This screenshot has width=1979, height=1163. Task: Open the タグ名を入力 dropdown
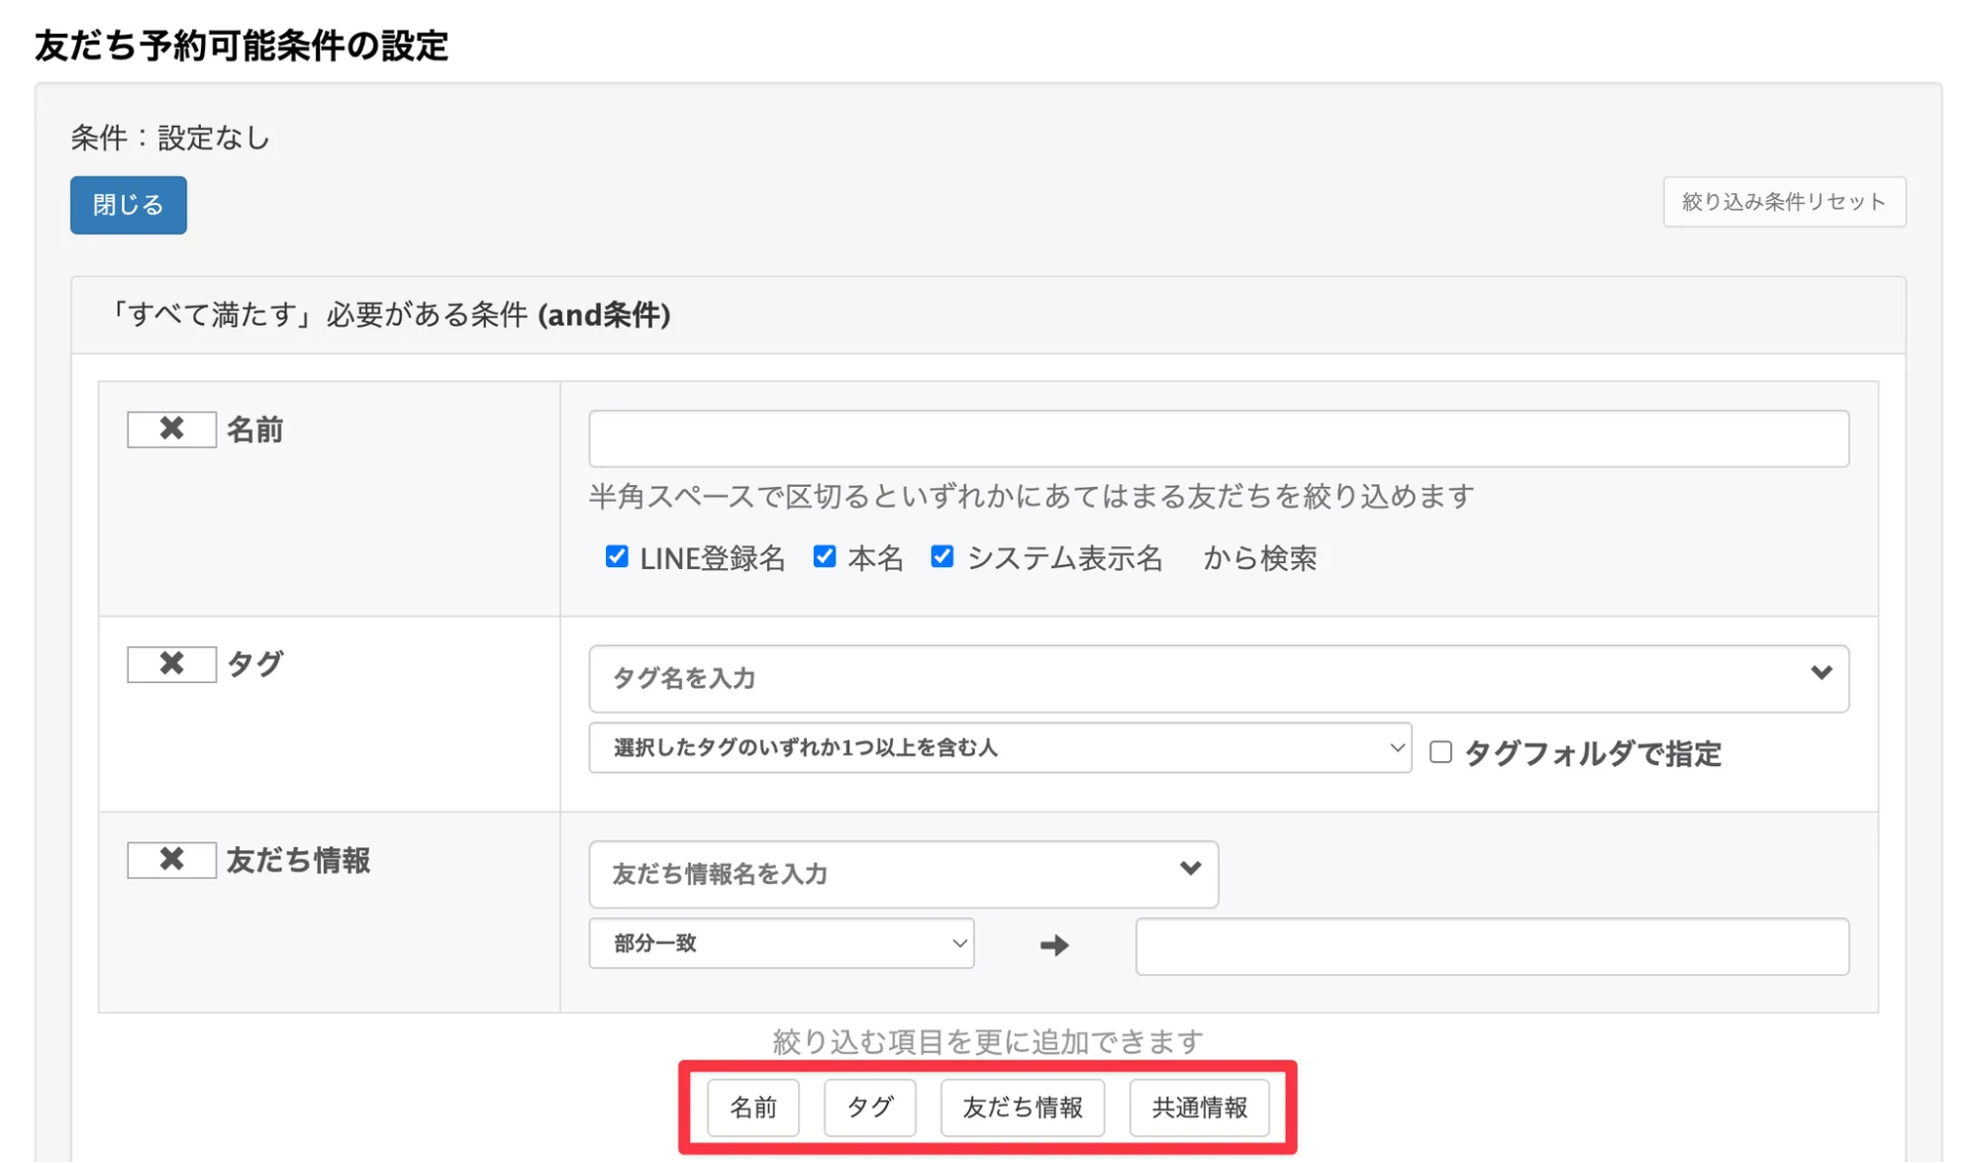tap(1218, 678)
